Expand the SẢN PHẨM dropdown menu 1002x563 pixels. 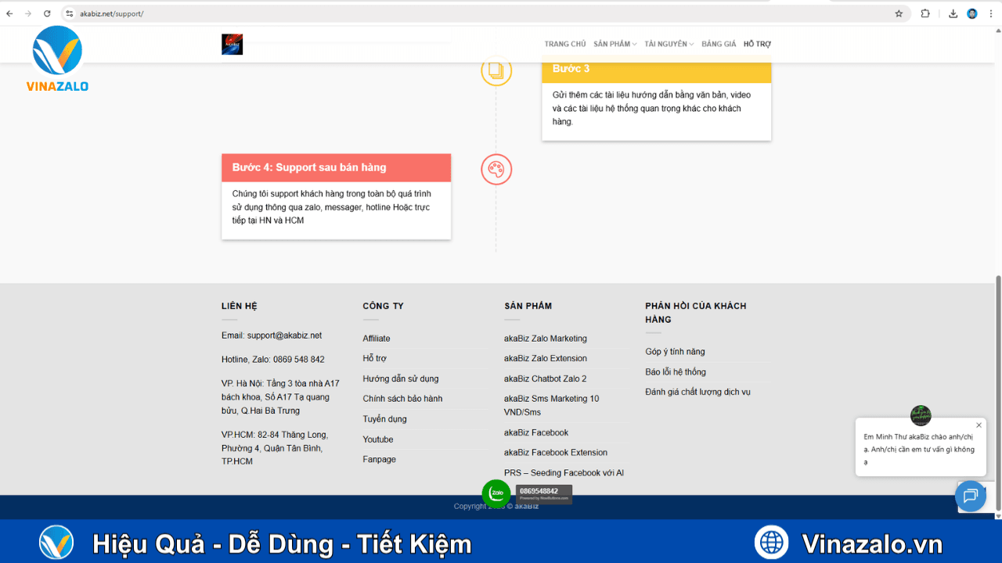(x=615, y=44)
